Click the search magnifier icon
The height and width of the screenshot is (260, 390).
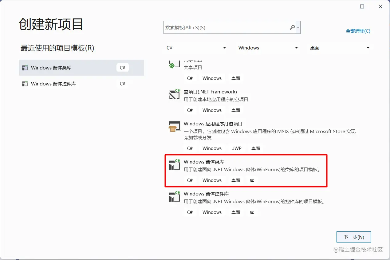(x=292, y=27)
